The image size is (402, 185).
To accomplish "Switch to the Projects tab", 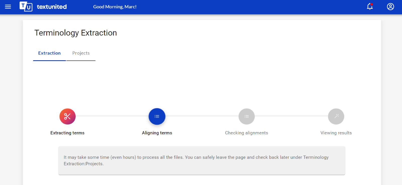I will pyautogui.click(x=81, y=53).
